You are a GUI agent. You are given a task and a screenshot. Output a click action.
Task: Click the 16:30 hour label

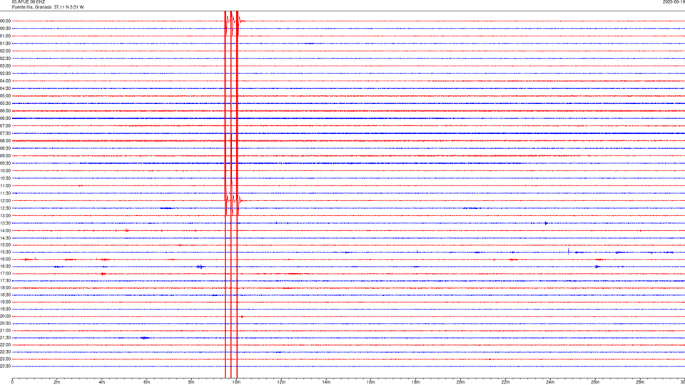tap(5, 266)
